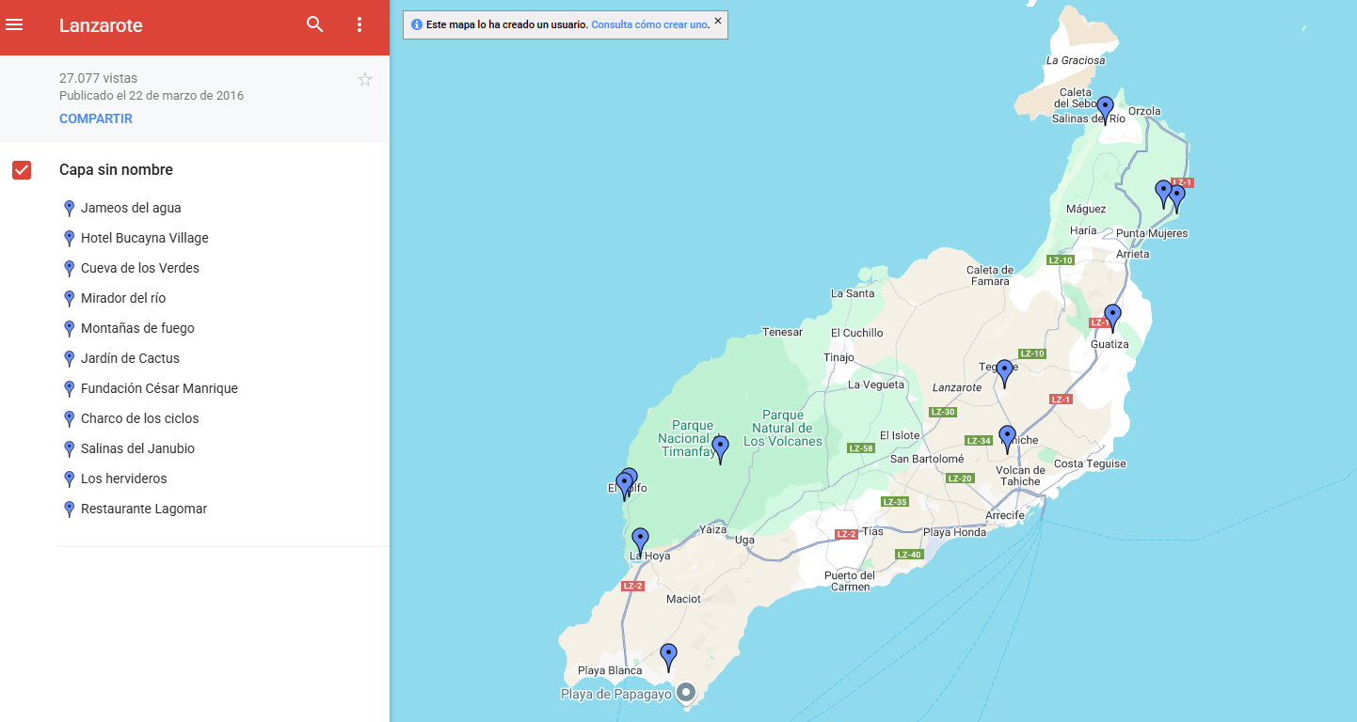This screenshot has height=722, width=1357.
Task: Click the San Bartolomé map label
Action: [927, 459]
